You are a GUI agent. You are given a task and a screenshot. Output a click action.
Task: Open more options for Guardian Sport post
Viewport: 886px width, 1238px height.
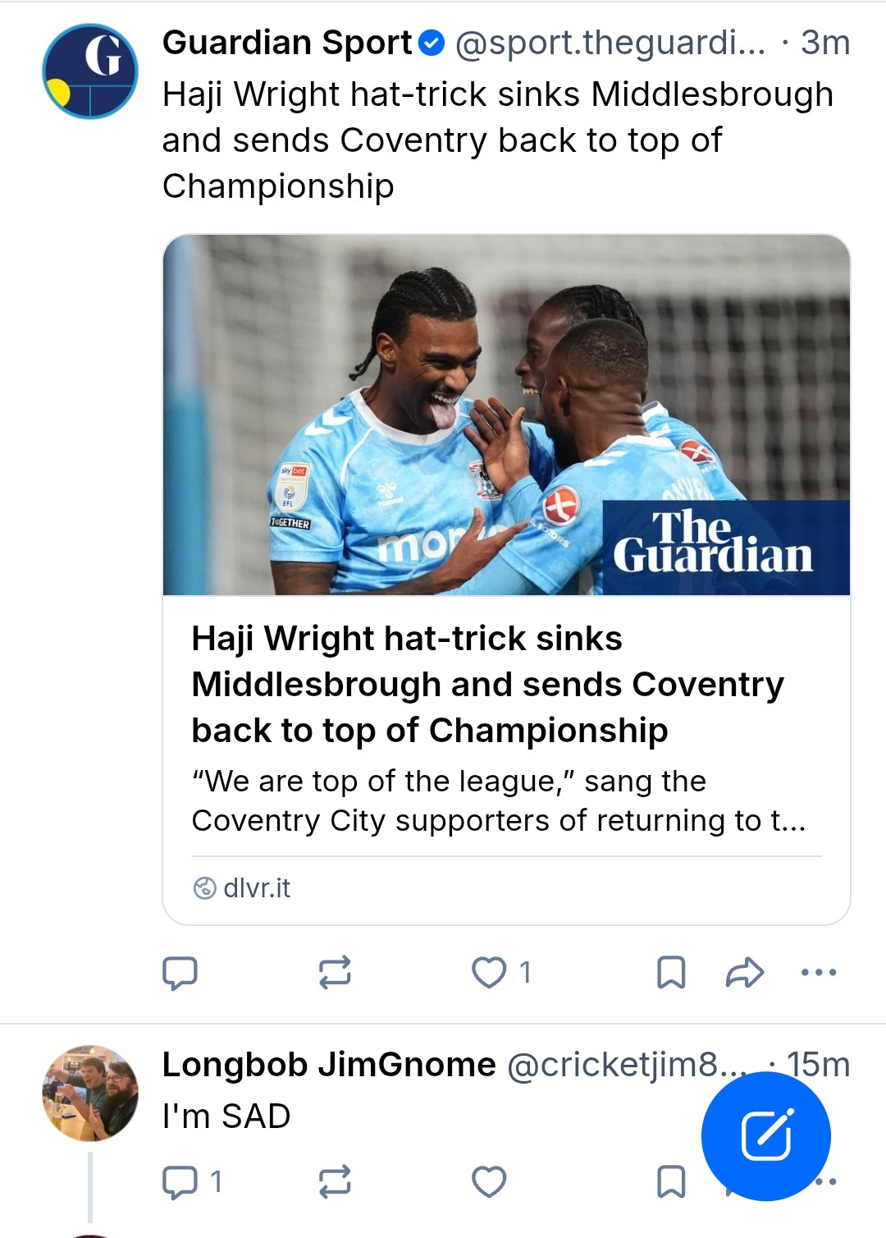point(818,973)
